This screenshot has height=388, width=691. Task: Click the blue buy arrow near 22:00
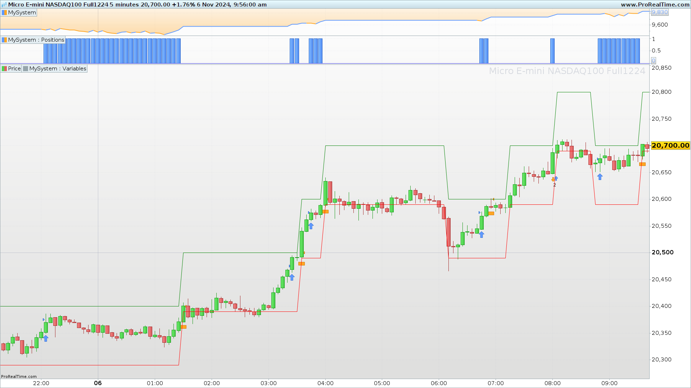click(x=46, y=338)
